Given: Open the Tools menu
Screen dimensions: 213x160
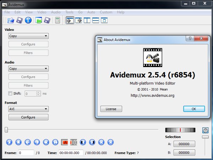Looking at the screenshot, I should click(x=69, y=12).
